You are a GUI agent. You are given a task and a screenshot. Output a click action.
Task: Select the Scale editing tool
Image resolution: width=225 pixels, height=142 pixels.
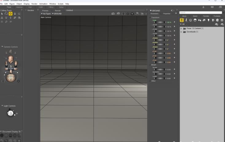click(x=19, y=14)
